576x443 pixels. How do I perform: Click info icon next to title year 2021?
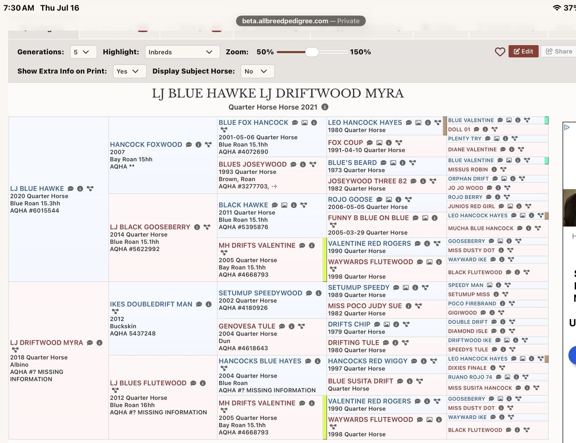point(325,107)
